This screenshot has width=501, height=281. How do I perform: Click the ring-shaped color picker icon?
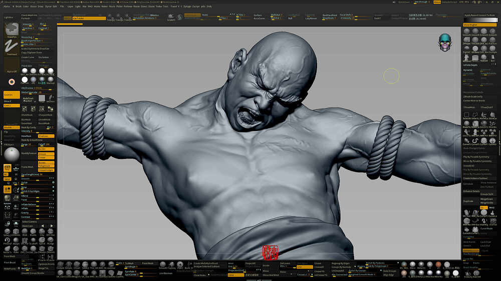pyautogui.click(x=12, y=82)
